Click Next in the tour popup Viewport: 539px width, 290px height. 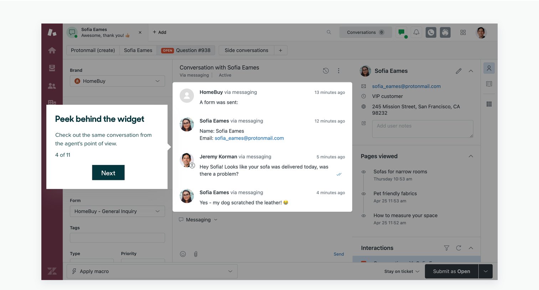tap(108, 173)
